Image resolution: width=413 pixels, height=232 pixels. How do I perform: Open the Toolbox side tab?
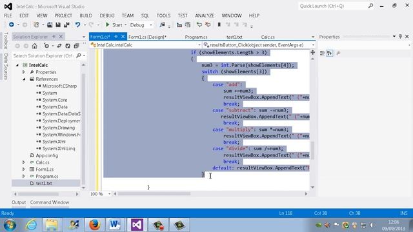(6, 41)
